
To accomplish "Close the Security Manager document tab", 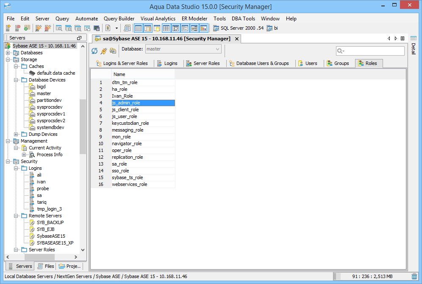I will [237, 39].
